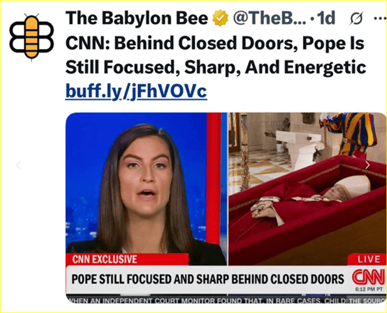The image size is (387, 313).
Task: Open The Babylon Bee profile avatar
Action: (31, 36)
